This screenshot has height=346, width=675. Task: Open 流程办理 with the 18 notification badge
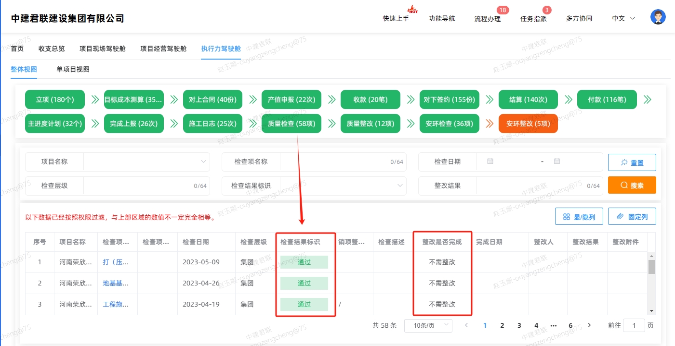[488, 18]
